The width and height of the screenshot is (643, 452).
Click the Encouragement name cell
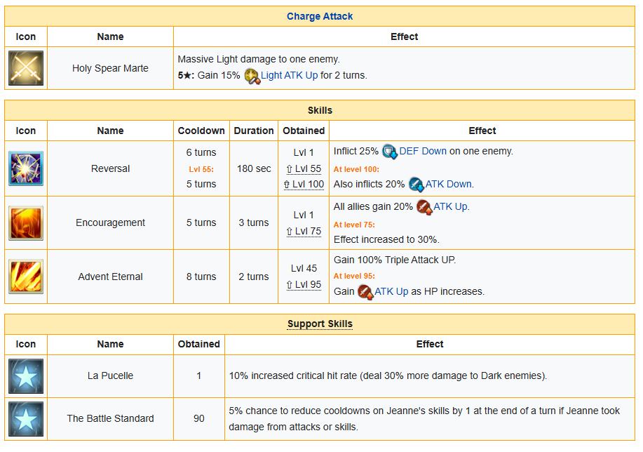[110, 223]
